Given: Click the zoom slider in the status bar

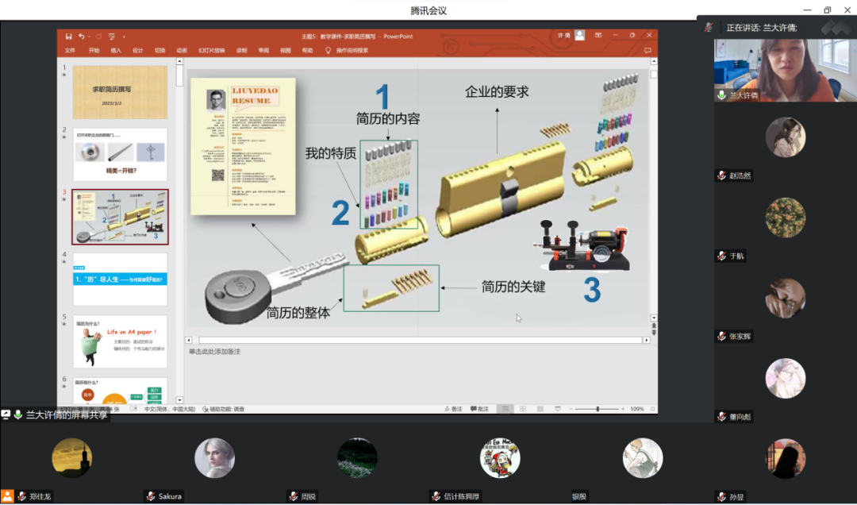Looking at the screenshot, I should (597, 409).
